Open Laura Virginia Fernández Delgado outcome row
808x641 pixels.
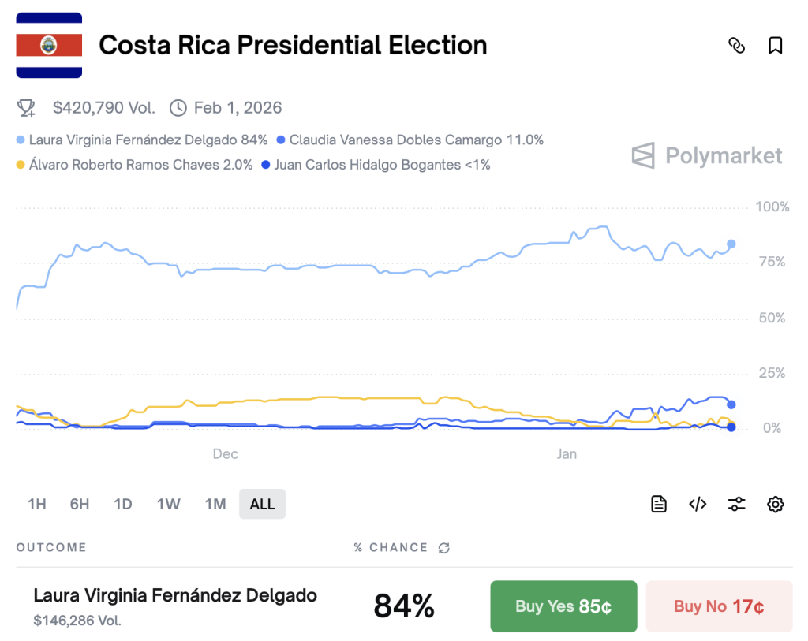pos(175,596)
